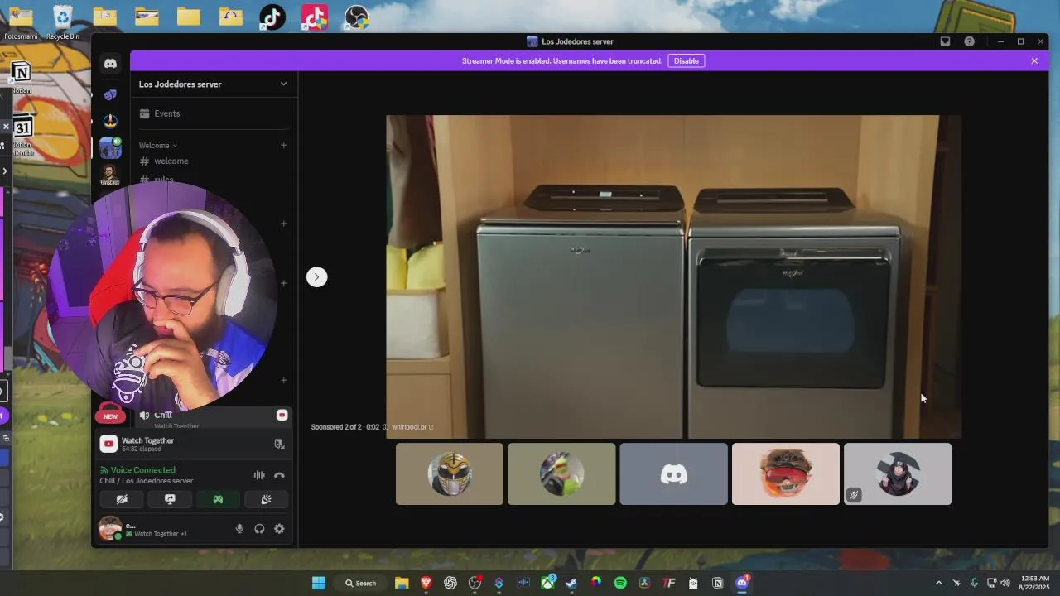
Task: Deafen with the headphones icon
Action: (x=259, y=529)
